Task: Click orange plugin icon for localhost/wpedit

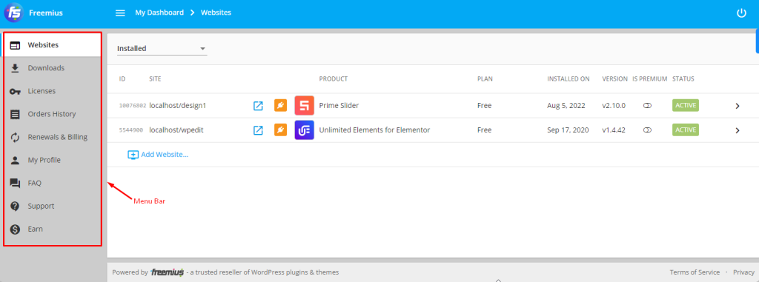Action: pyautogui.click(x=281, y=130)
